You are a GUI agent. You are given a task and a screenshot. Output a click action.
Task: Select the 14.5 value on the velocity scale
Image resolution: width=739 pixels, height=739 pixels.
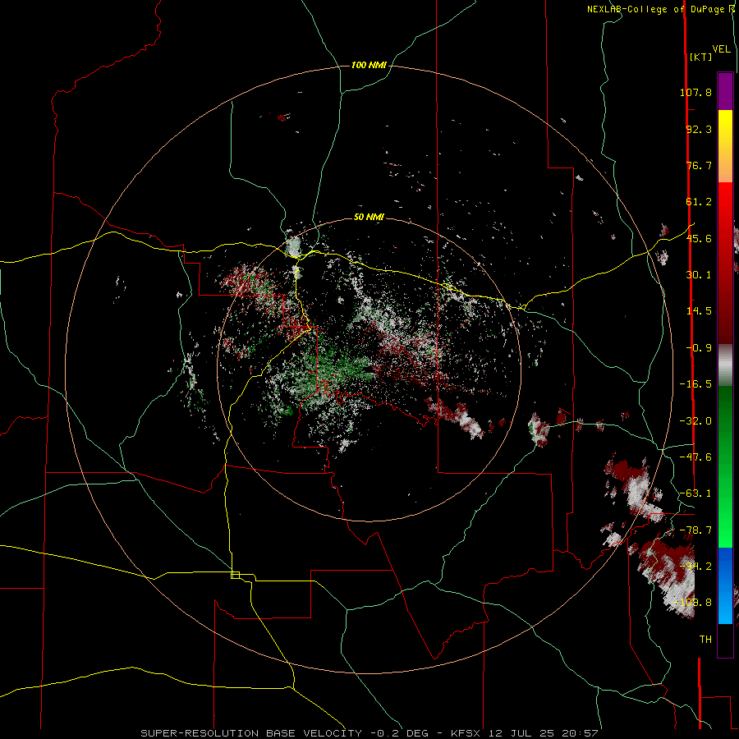pos(699,311)
